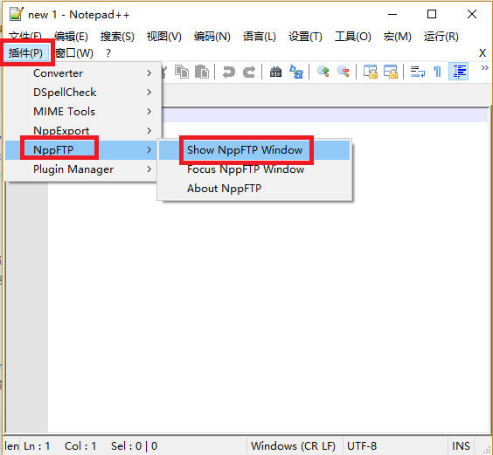493x455 pixels.
Task: Toggle the Word Wrap icon
Action: [x=418, y=72]
